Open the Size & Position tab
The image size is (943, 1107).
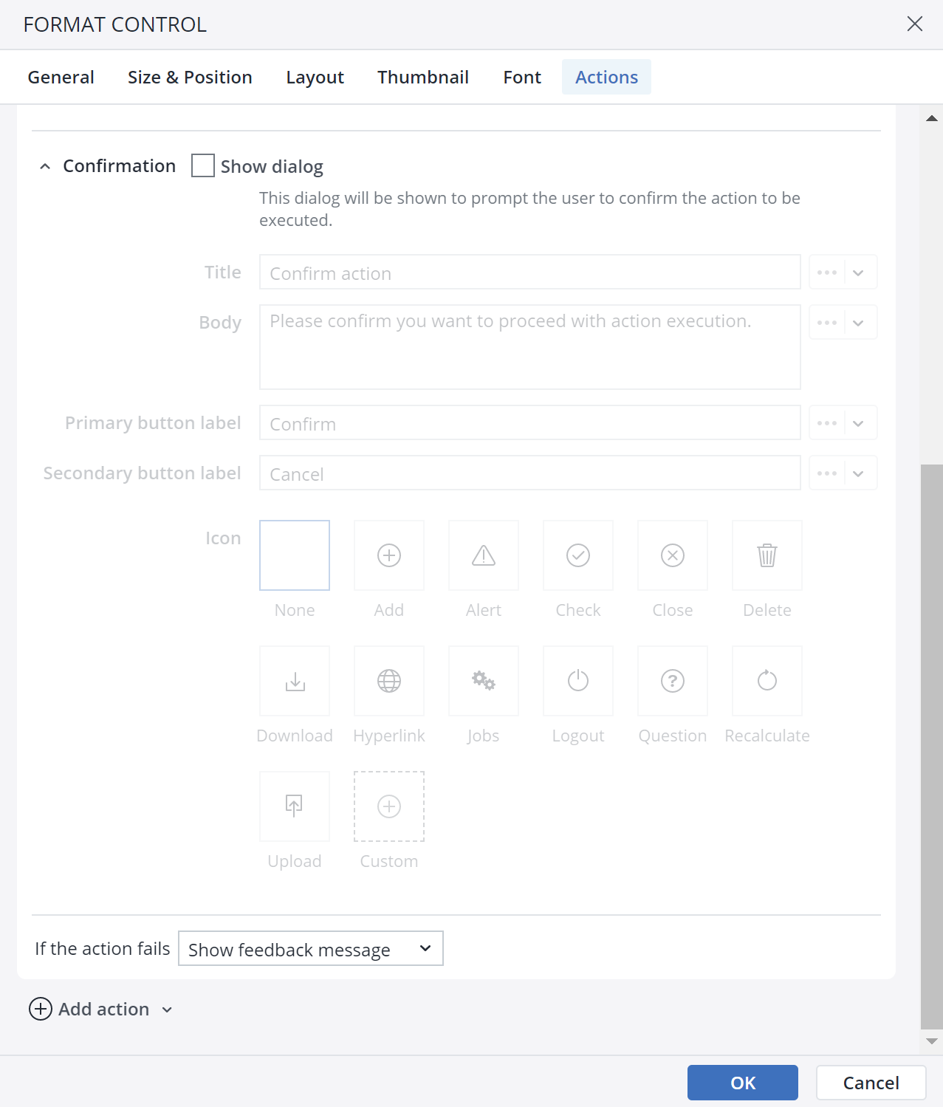(190, 77)
